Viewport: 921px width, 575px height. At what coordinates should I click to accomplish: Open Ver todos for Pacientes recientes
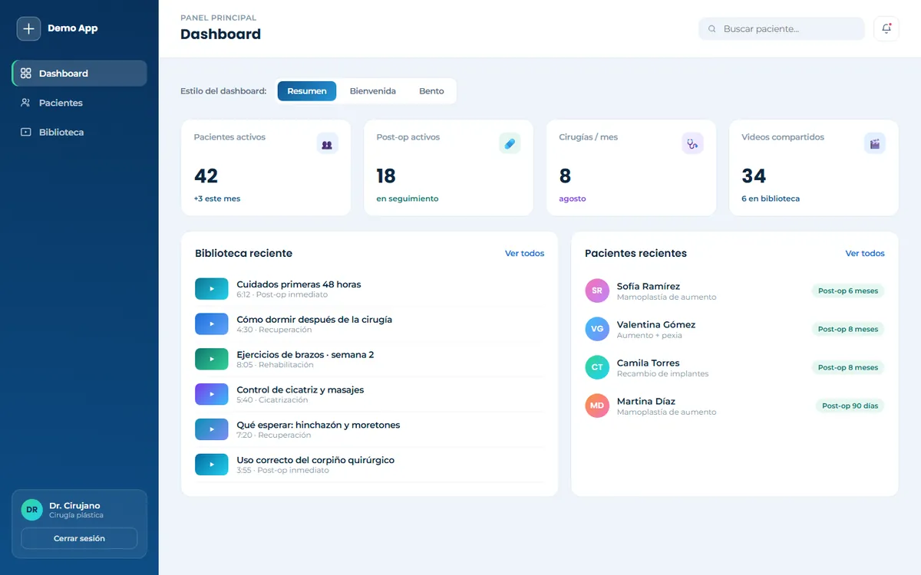pyautogui.click(x=865, y=254)
